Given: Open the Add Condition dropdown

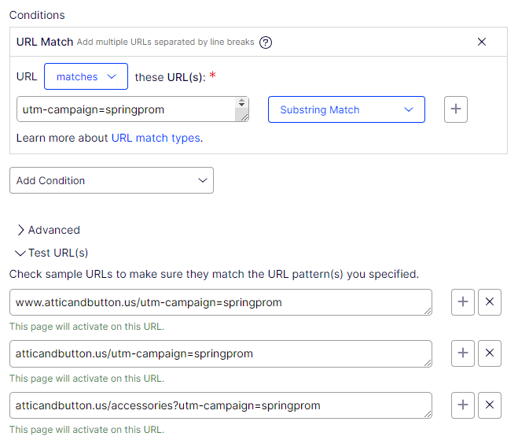Looking at the screenshot, I should [111, 180].
